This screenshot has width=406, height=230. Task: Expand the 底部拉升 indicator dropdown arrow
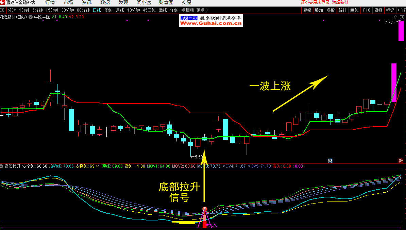tap(2, 167)
